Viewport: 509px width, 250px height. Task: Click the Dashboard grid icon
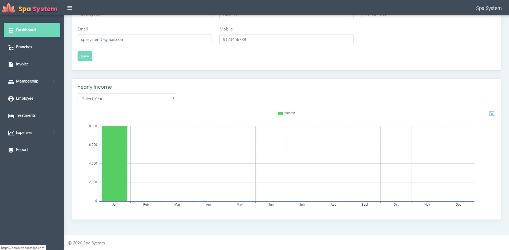coord(11,30)
